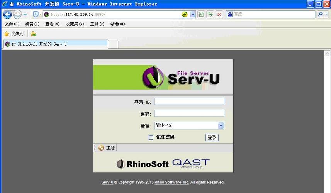Open the 收藏夹 favorites star button

[x=14, y=34]
